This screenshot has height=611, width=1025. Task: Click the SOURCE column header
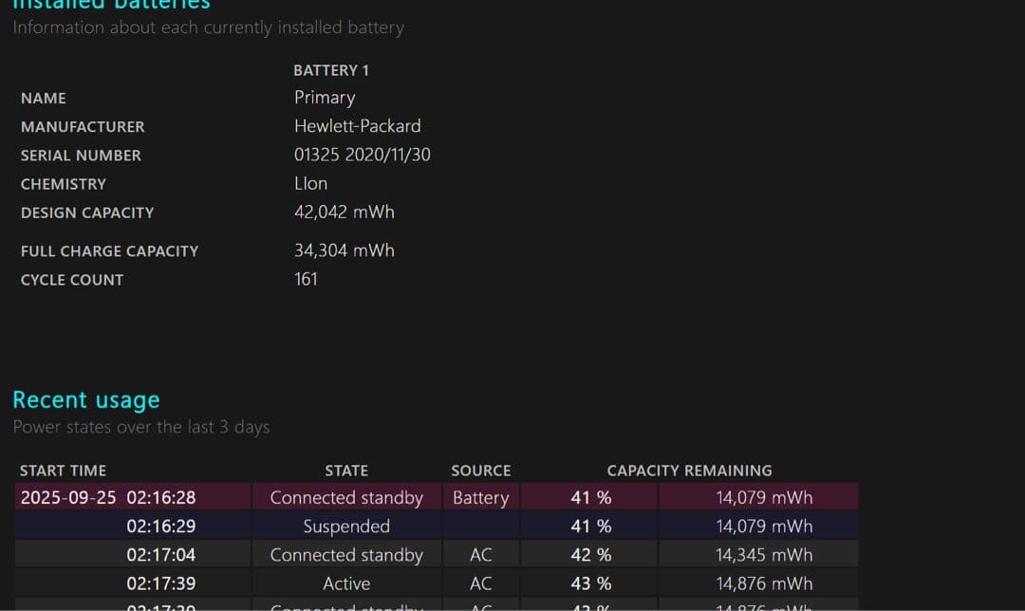(480, 471)
